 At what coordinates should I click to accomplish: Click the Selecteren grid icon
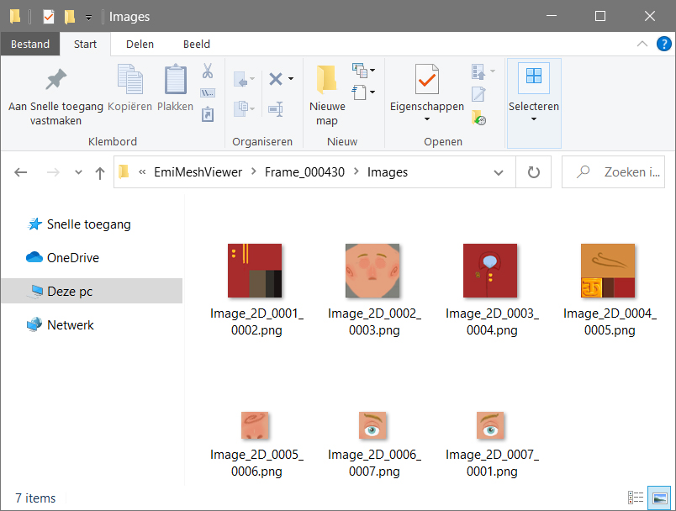coord(534,77)
